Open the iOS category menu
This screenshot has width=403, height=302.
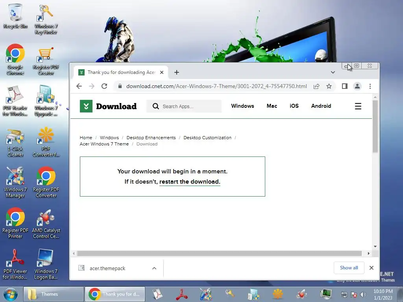point(294,106)
